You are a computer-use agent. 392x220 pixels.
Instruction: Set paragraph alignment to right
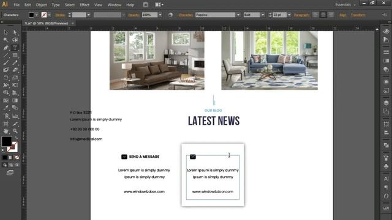tap(331, 15)
